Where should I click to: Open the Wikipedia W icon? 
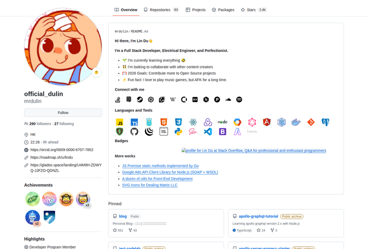[173, 99]
